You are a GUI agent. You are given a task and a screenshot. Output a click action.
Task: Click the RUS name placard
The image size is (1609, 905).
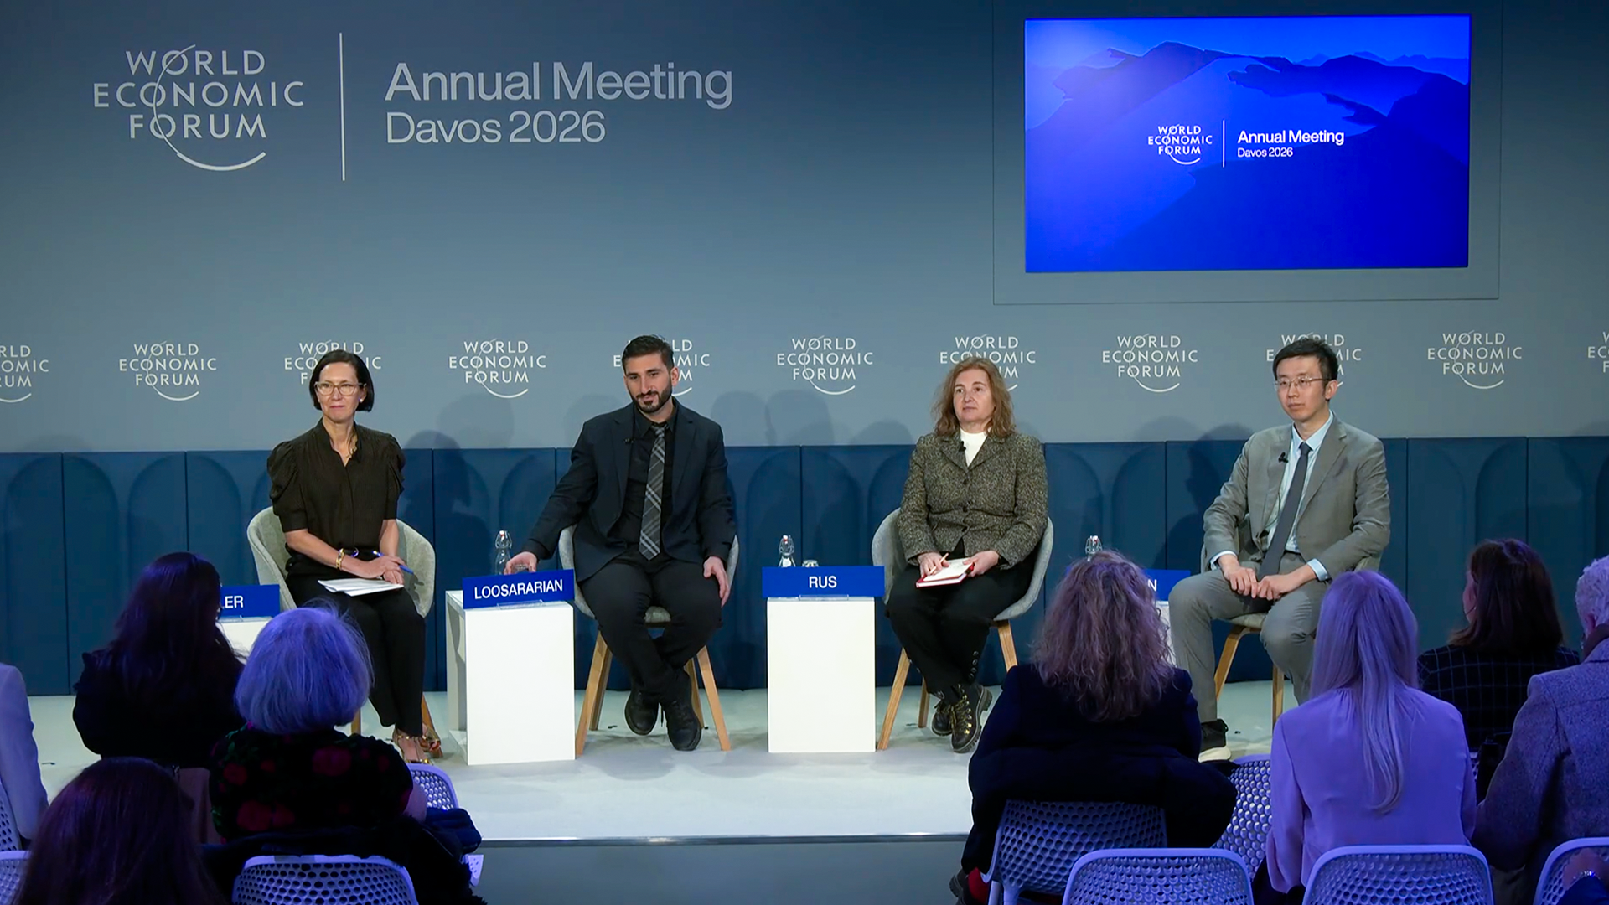pos(822,582)
